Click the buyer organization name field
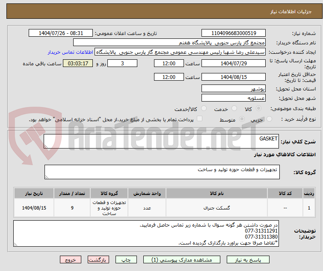 click(x=169, y=43)
